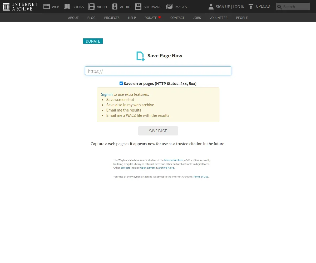Open the VOLUNTEER menu item
Image resolution: width=316 pixels, height=263 pixels.
[218, 18]
